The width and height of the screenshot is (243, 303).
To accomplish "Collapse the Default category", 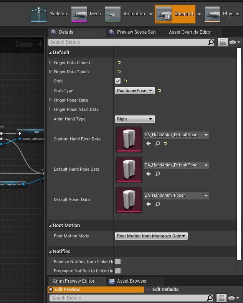I will click(x=50, y=53).
